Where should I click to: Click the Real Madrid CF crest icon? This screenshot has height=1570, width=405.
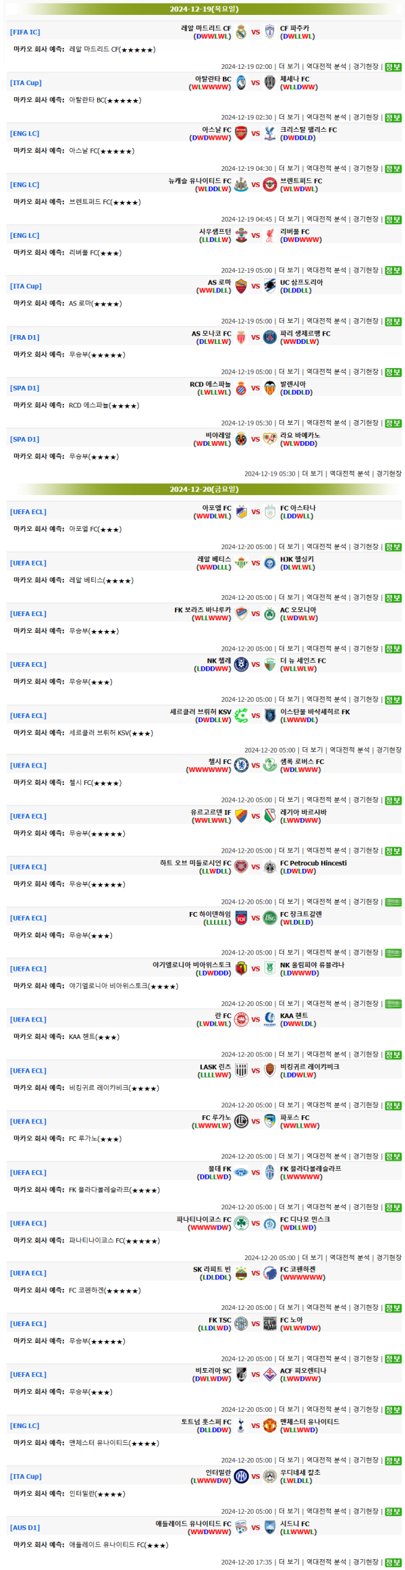[241, 32]
